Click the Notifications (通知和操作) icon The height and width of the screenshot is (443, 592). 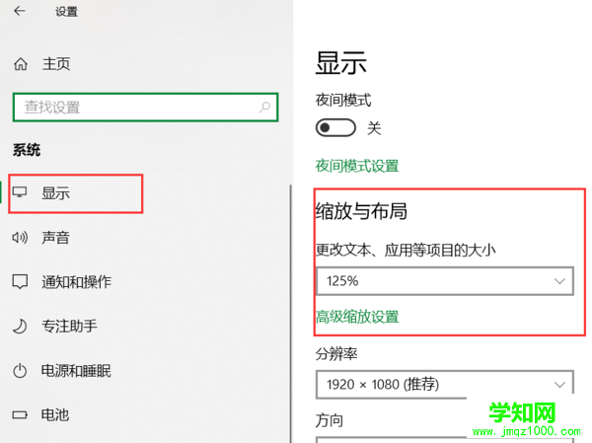click(x=20, y=282)
